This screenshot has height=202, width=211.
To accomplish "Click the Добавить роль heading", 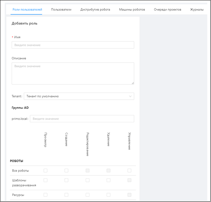I will 24,23.
